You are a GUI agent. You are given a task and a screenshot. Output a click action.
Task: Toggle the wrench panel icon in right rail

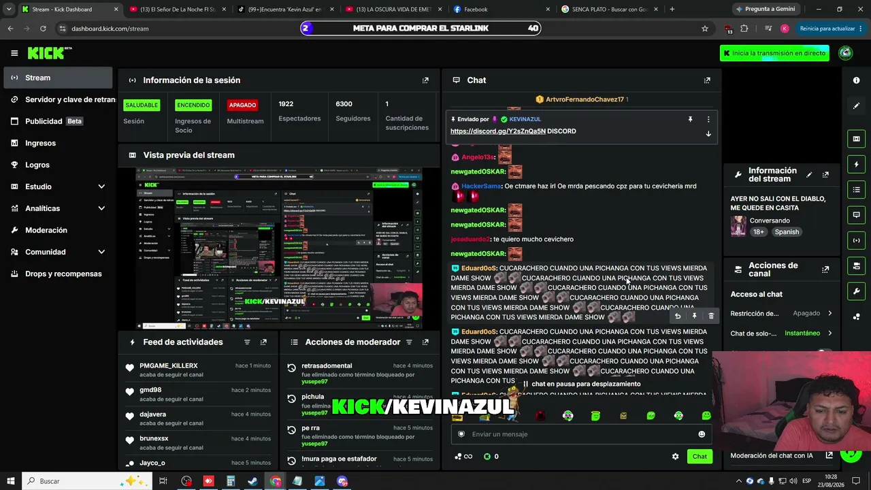(856, 291)
